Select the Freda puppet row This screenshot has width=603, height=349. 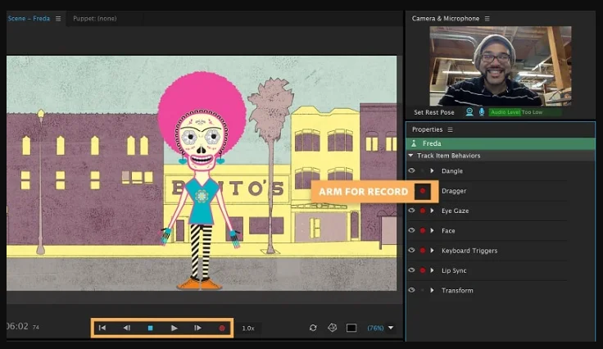501,143
